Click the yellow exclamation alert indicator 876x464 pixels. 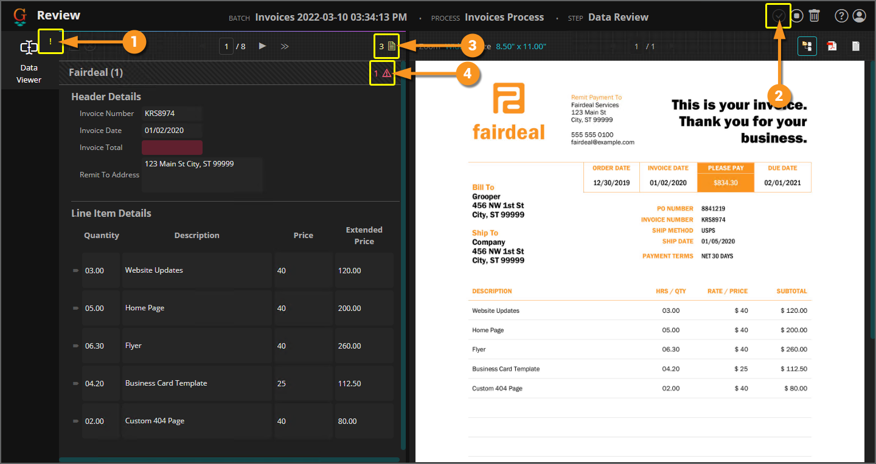50,41
